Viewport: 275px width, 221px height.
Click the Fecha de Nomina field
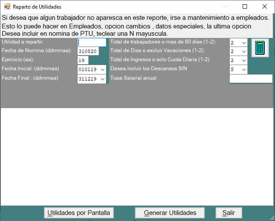click(88, 51)
